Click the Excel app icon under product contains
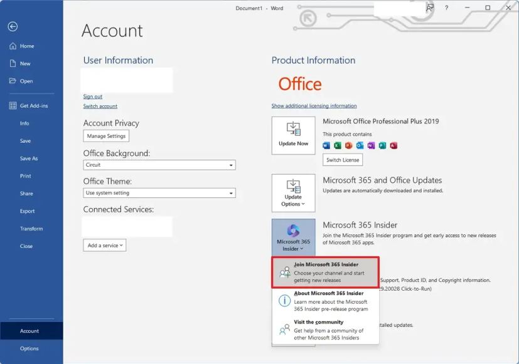Image resolution: width=519 pixels, height=364 pixels. tap(338, 145)
